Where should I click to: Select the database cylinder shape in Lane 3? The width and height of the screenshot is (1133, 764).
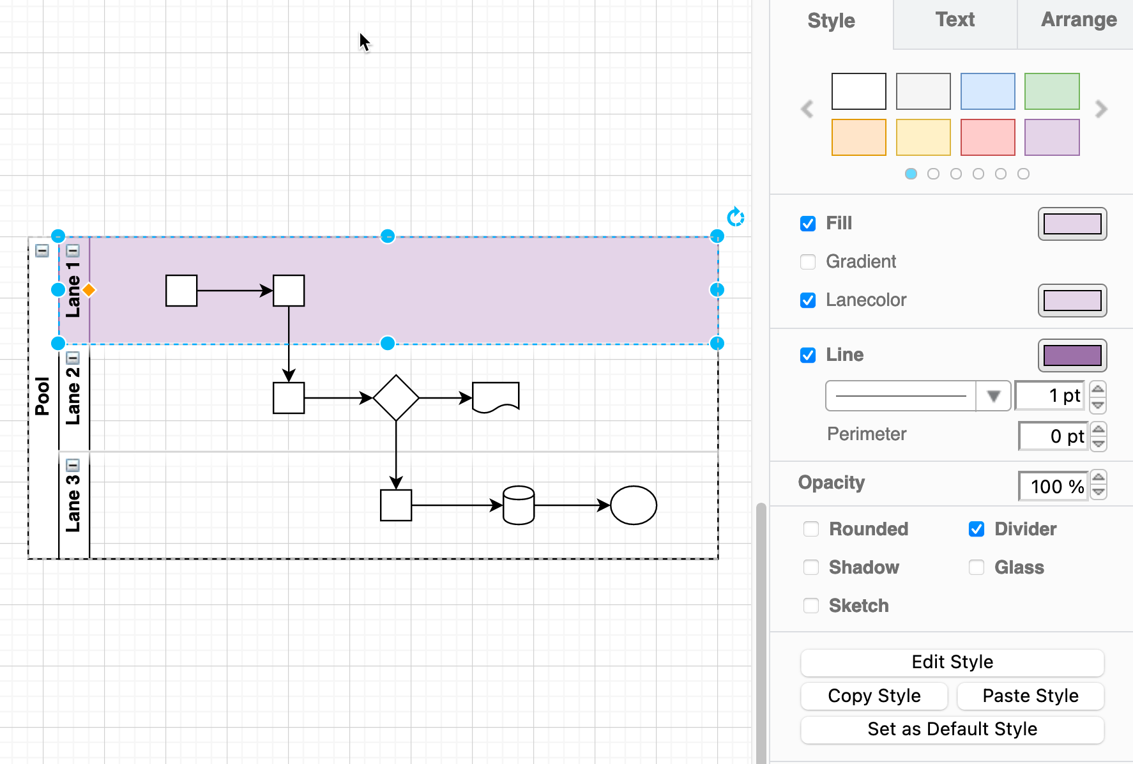(519, 505)
